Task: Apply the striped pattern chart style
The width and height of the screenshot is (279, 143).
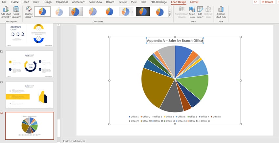Action: pos(59,12)
